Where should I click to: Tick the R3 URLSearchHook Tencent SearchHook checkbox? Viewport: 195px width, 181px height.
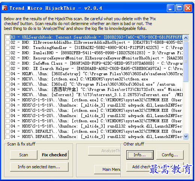coord(8,37)
